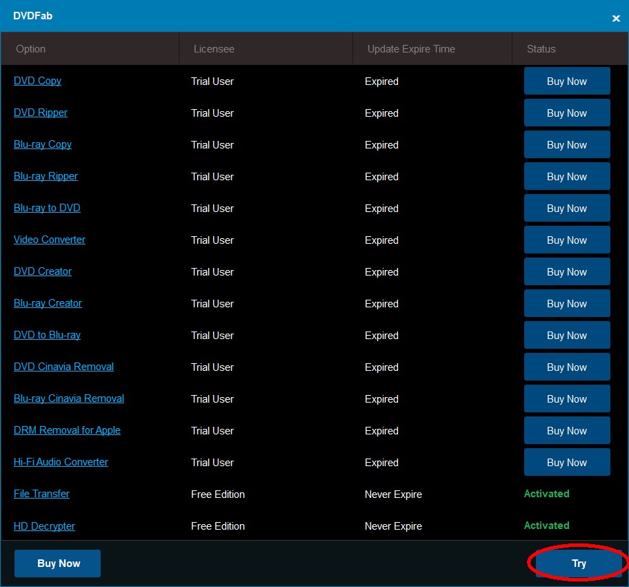
Task: Close the DVDFab license dialog
Action: [616, 18]
